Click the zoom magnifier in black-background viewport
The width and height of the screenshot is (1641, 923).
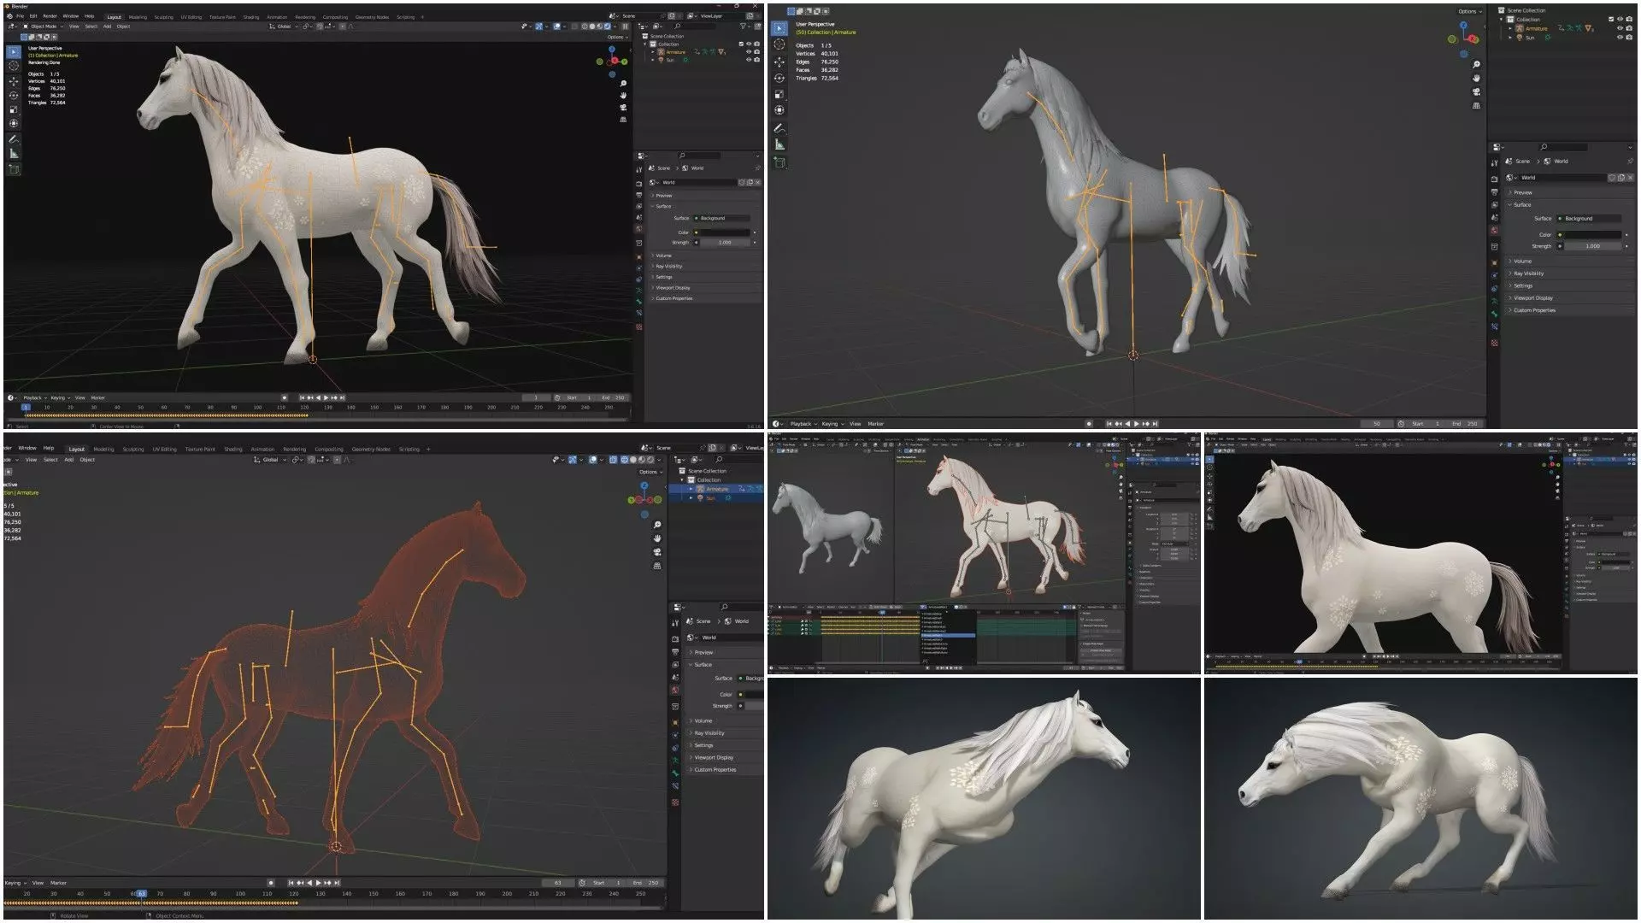623,83
